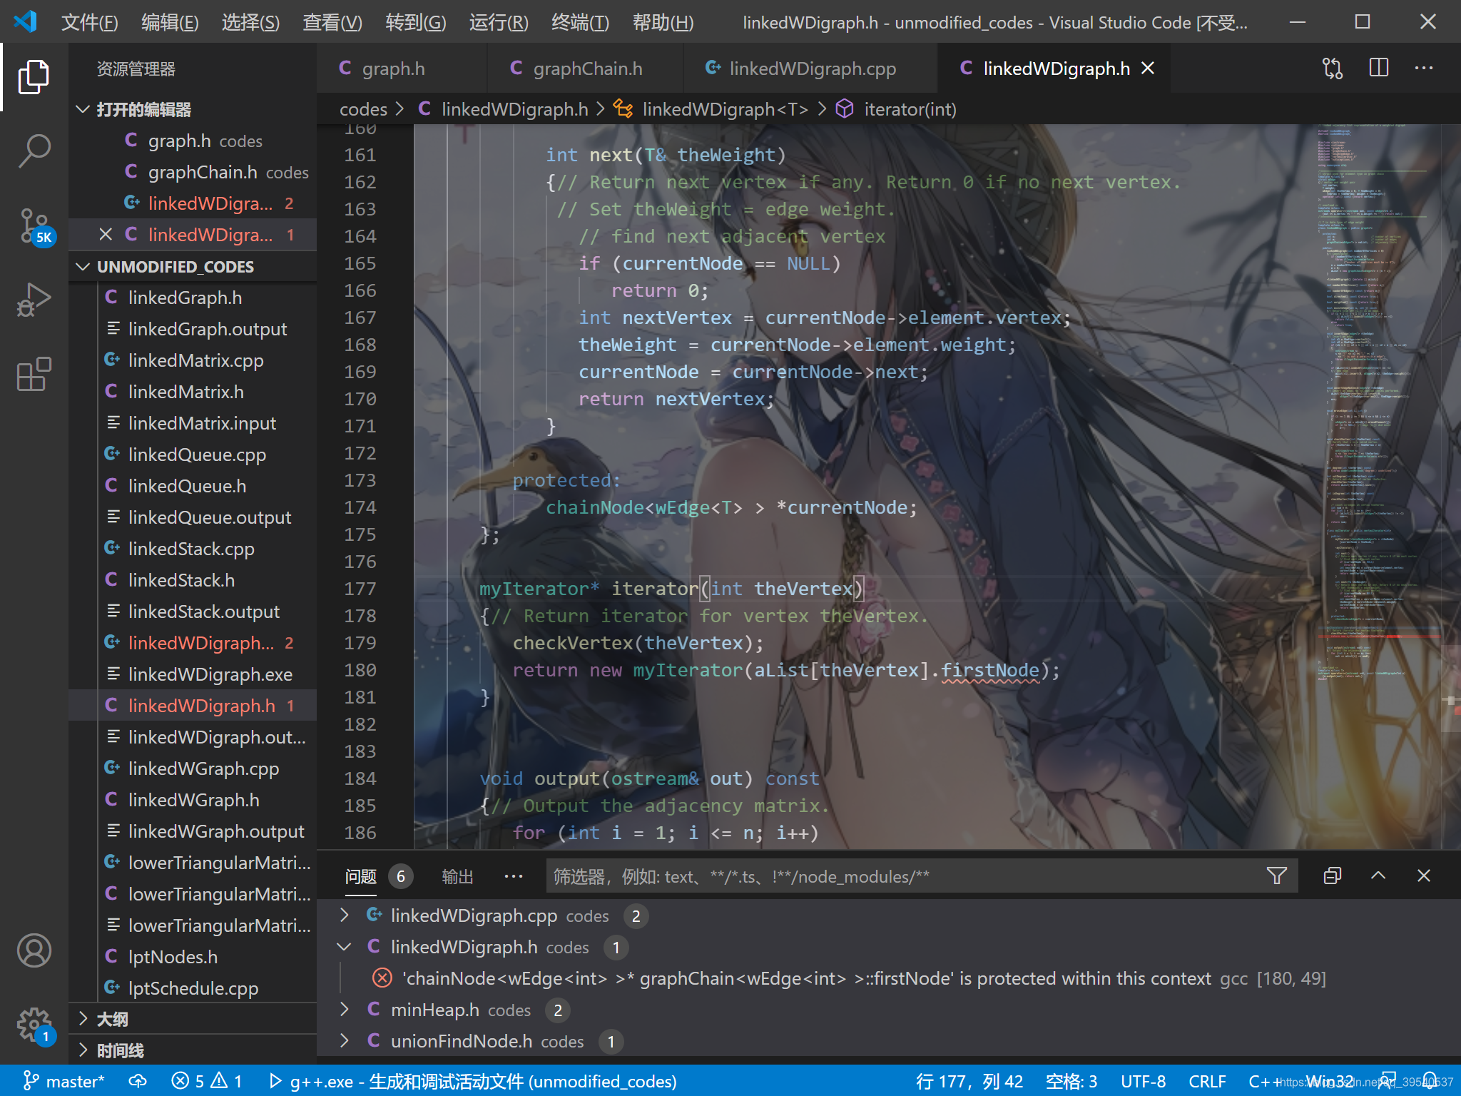Expand linkedWDigraph.cpp problems group
The image size is (1461, 1096).
click(x=345, y=915)
